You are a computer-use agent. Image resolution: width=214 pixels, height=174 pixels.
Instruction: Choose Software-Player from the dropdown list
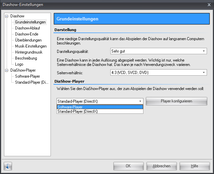100,107
